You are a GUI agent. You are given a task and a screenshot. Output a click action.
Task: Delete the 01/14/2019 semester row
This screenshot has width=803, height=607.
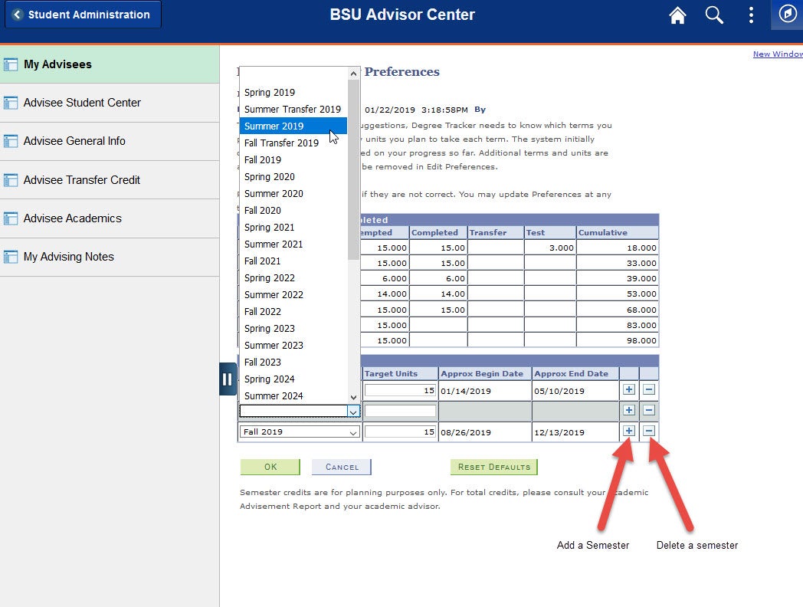tap(649, 390)
